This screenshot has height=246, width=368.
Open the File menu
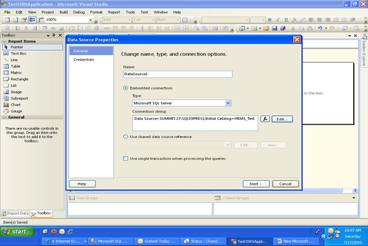tap(7, 12)
